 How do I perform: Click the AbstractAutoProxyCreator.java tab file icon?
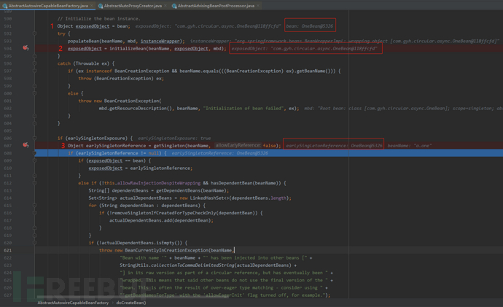pyautogui.click(x=101, y=5)
